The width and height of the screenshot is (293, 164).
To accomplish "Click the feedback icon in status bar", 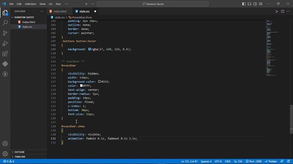I will pos(282,161).
